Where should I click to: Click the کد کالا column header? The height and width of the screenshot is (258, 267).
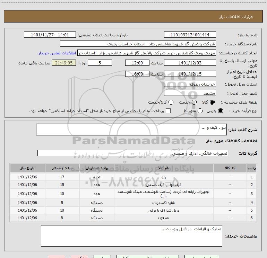tap(230, 168)
